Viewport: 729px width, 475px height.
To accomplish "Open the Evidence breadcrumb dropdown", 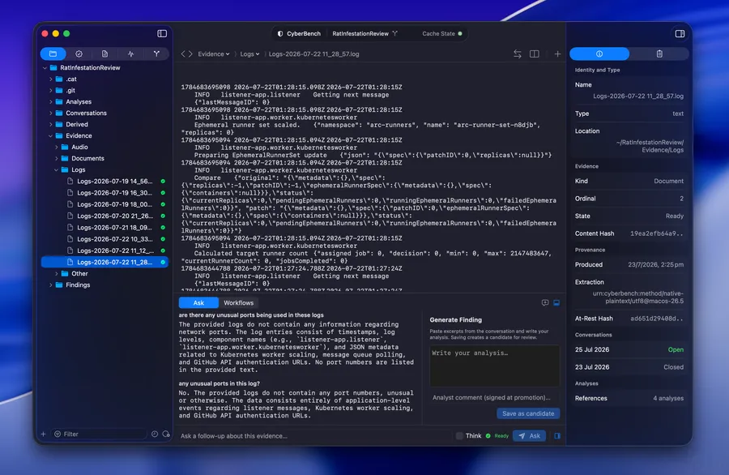I will (x=213, y=54).
